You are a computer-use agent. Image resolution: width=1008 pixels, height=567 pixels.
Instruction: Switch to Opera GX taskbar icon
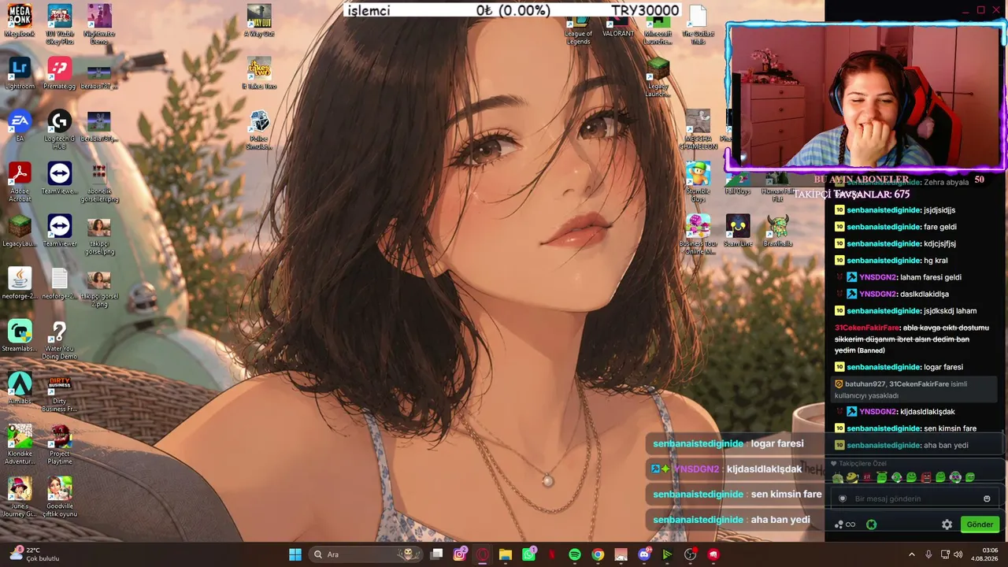pos(483,554)
